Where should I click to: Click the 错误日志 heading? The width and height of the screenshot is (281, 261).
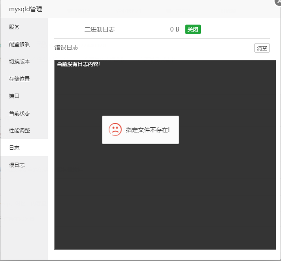pos(66,47)
